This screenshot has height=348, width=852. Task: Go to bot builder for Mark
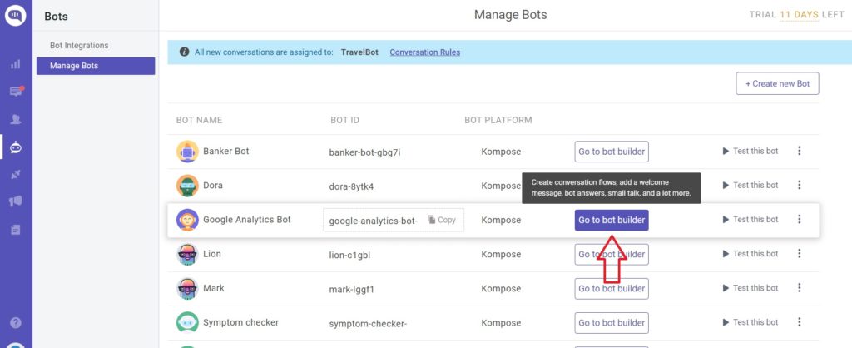[x=612, y=289]
